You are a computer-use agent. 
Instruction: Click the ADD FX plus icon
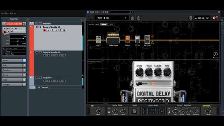pos(216,54)
